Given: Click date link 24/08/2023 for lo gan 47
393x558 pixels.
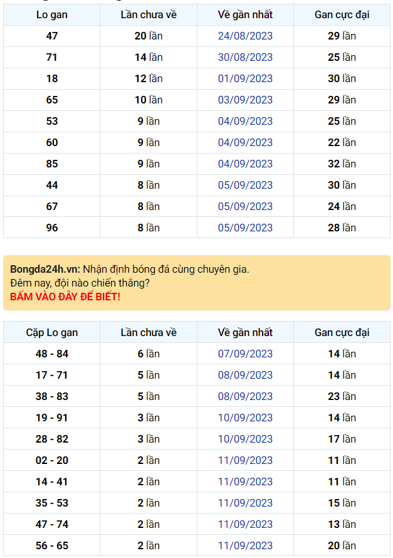Looking at the screenshot, I should click(x=245, y=36).
